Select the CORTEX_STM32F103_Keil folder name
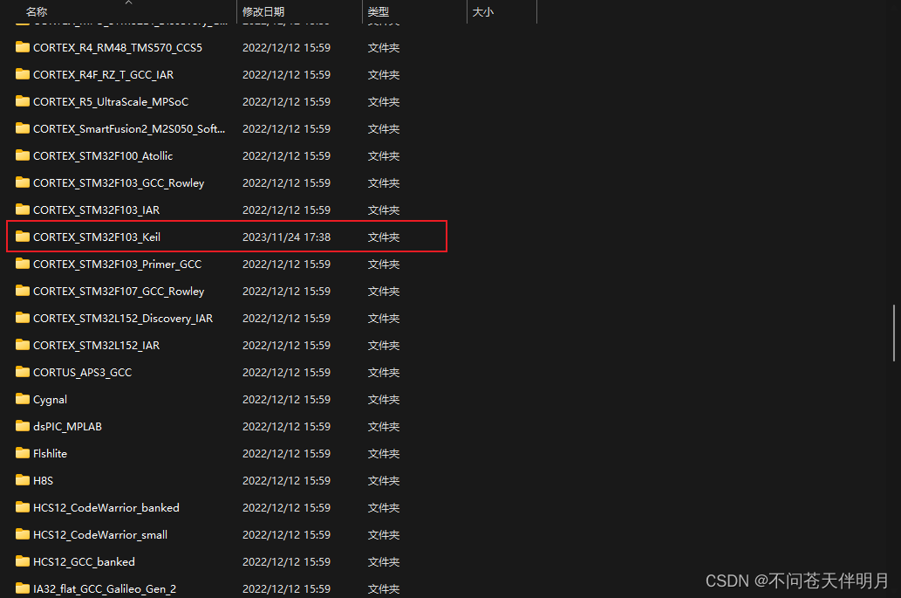This screenshot has height=598, width=901. click(x=97, y=237)
